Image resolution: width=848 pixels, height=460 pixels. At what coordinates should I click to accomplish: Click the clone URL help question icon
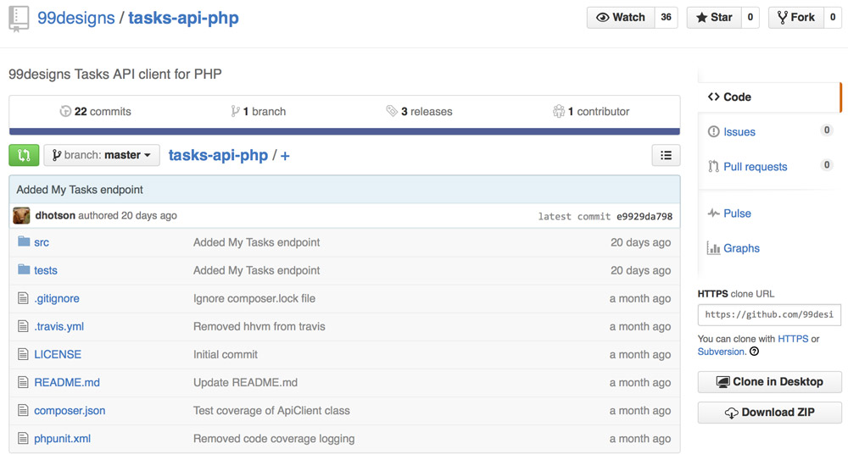pos(754,352)
